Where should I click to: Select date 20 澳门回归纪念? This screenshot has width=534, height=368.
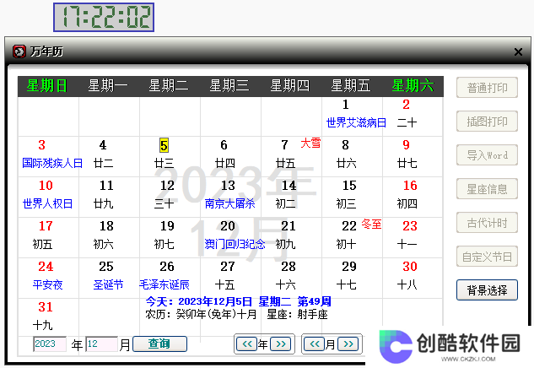pos(230,235)
